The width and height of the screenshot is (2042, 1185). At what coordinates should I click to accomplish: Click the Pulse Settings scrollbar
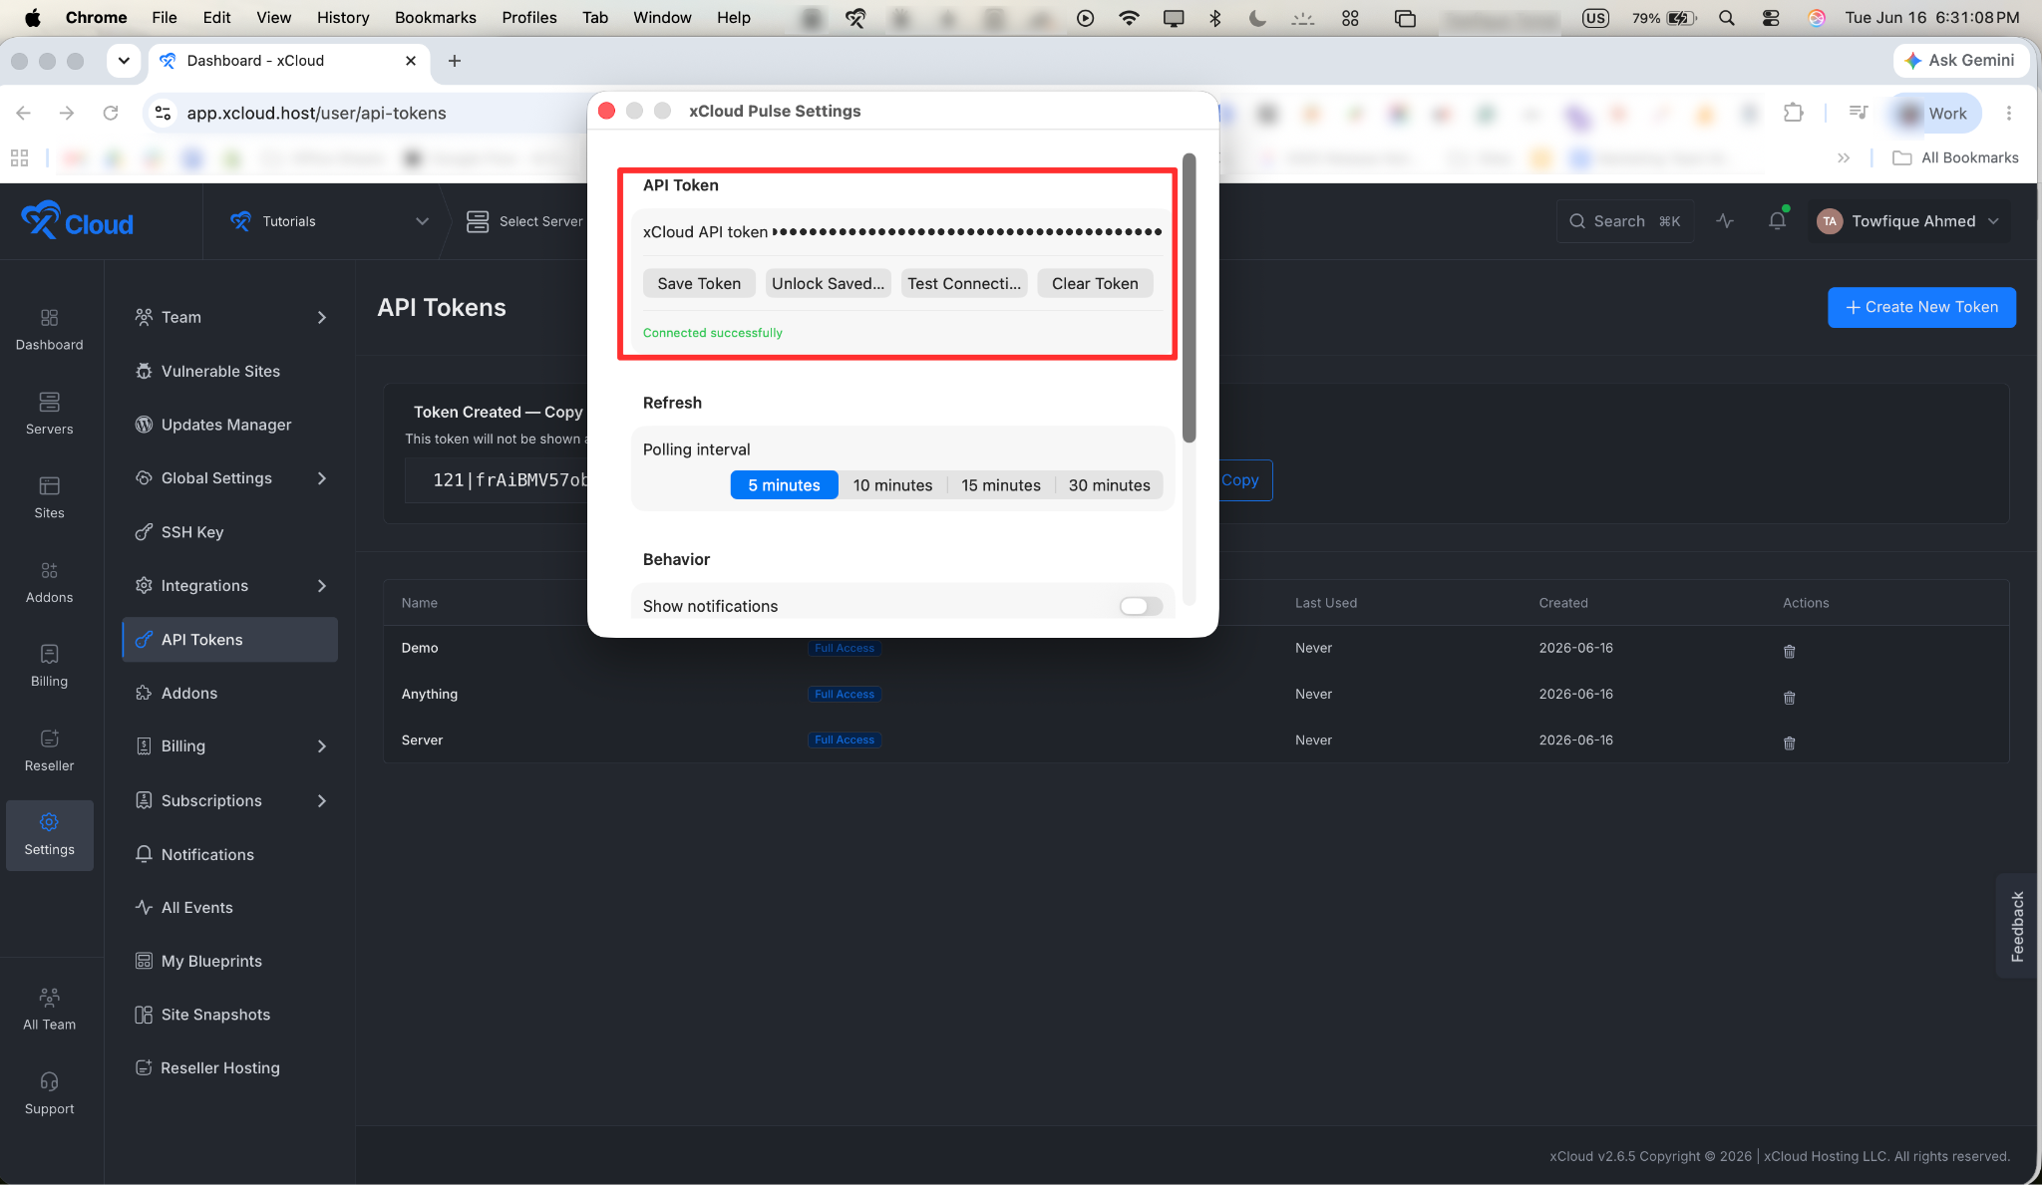(1189, 297)
